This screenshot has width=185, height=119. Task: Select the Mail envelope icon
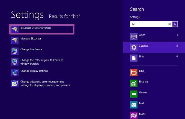[x=134, y=105]
